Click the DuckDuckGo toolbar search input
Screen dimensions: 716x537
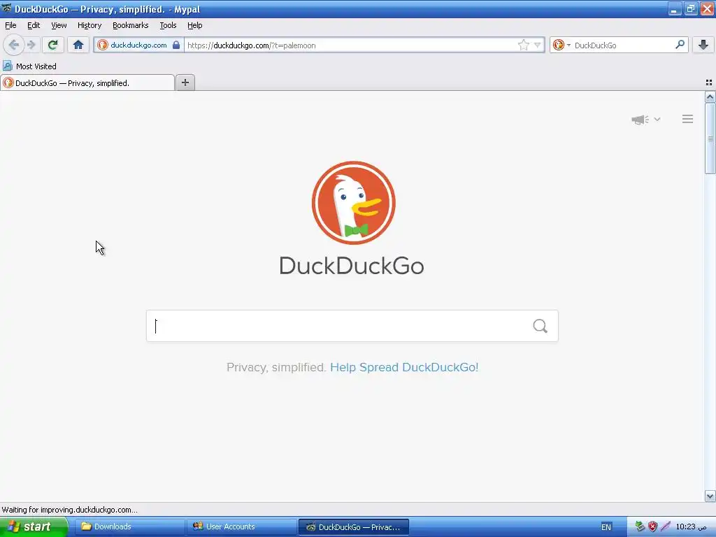pyautogui.click(x=622, y=45)
